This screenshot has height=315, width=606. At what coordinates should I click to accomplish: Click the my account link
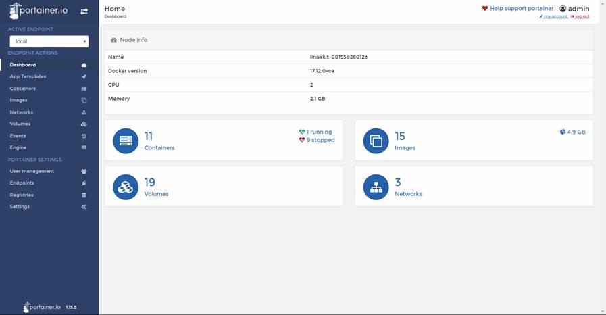[x=555, y=16]
